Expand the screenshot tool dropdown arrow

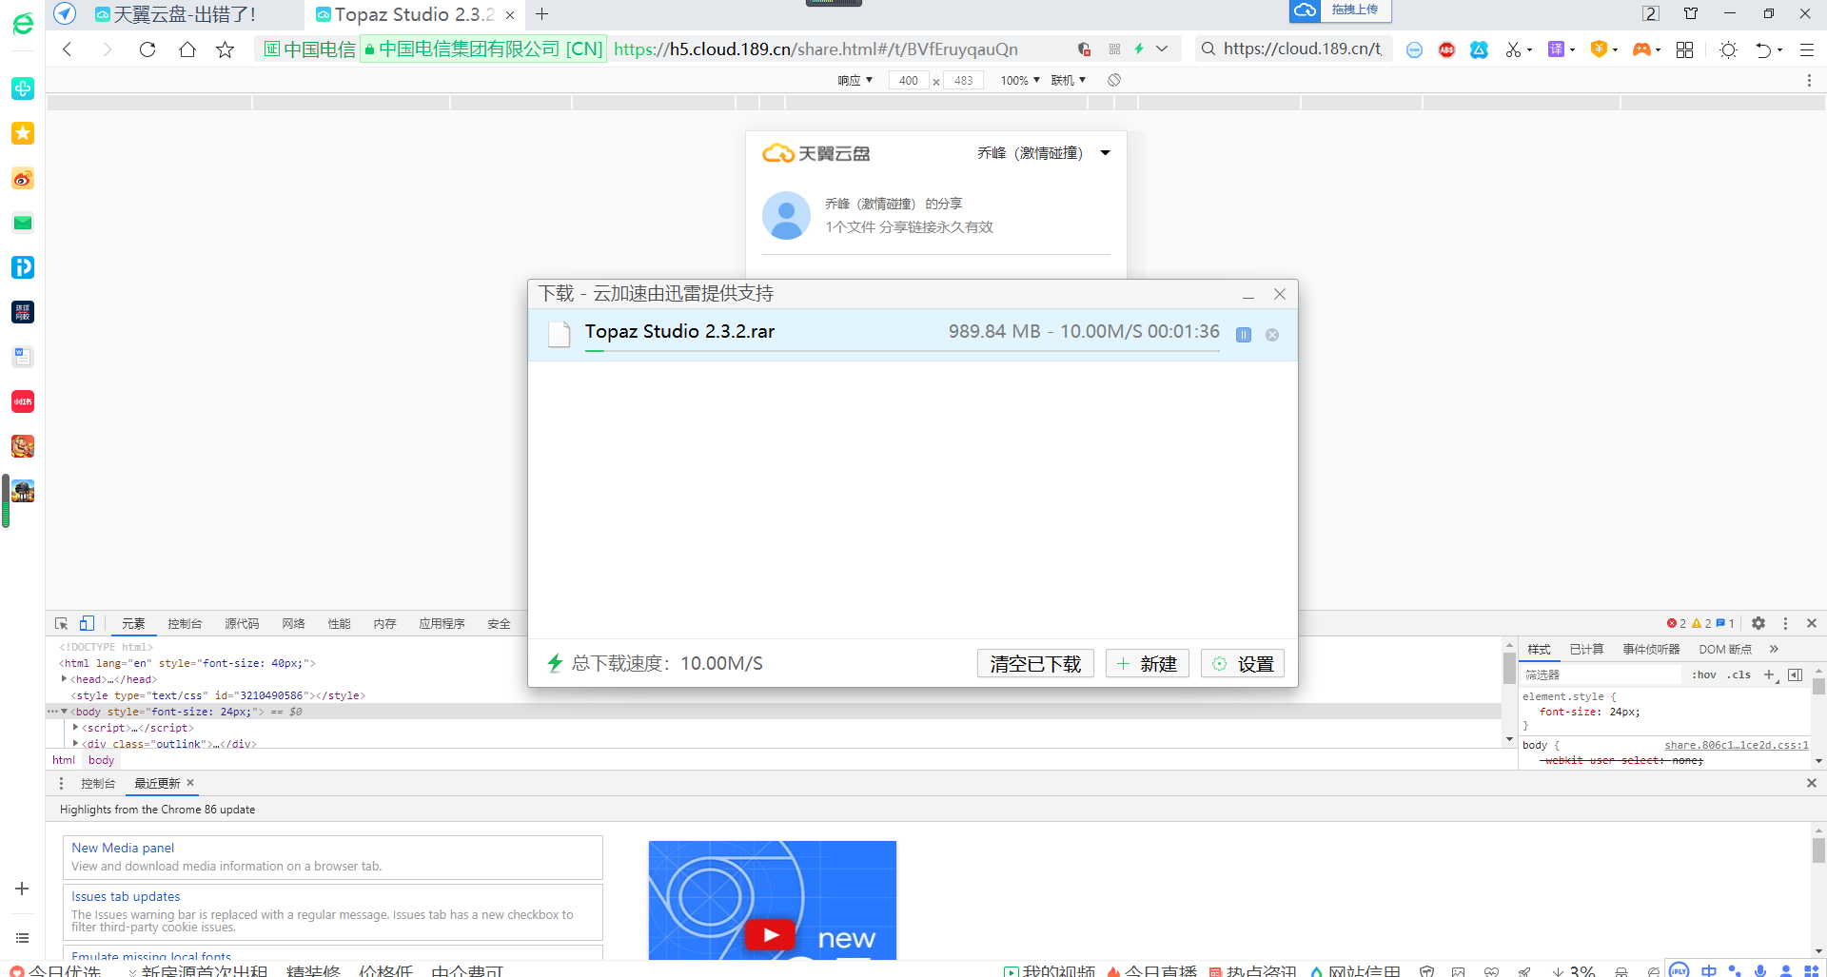pyautogui.click(x=1530, y=50)
